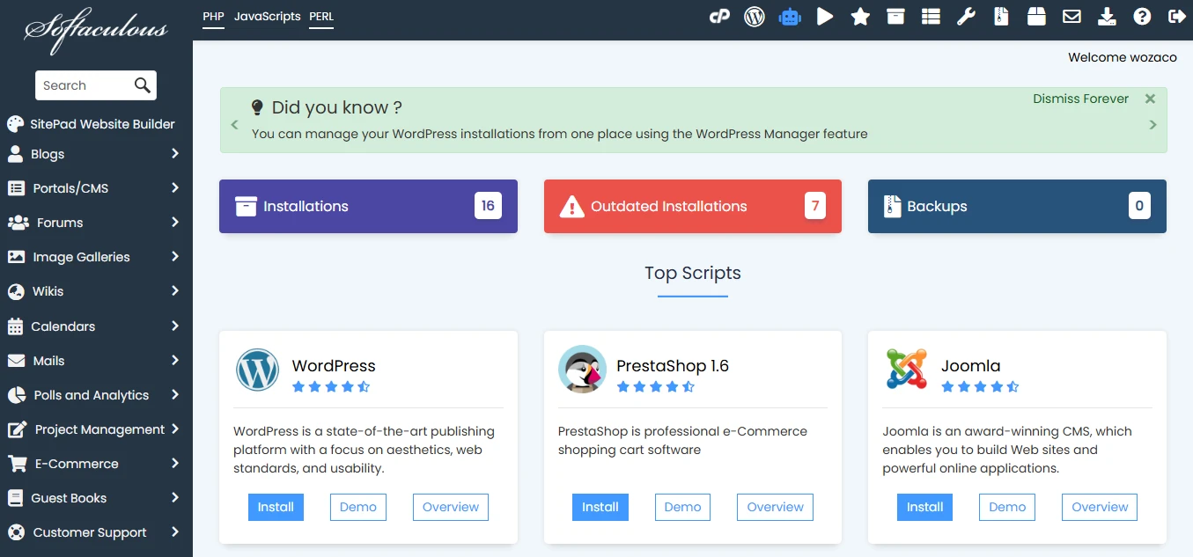
Task: Click the Welcome wozaco text
Action: click(1123, 57)
